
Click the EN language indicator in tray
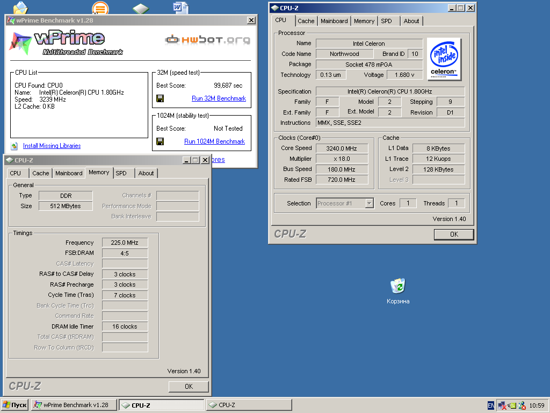coord(491,405)
